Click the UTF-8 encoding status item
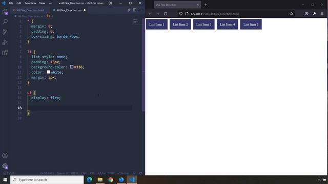Viewport: 328px width, 184px height. [x=74, y=173]
